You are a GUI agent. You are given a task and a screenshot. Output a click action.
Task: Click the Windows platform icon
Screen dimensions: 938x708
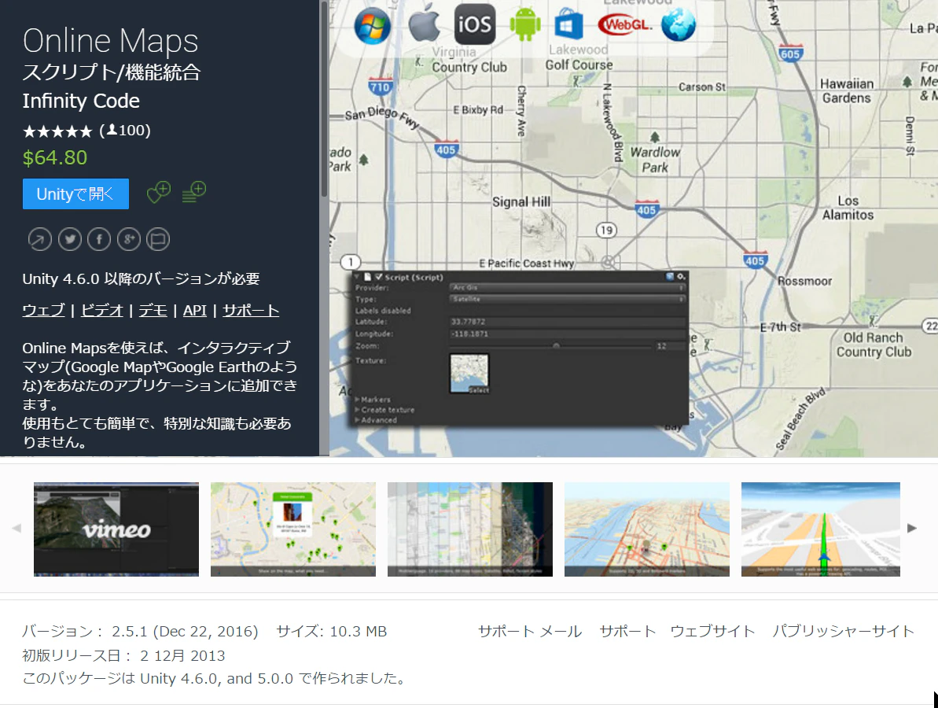372,26
